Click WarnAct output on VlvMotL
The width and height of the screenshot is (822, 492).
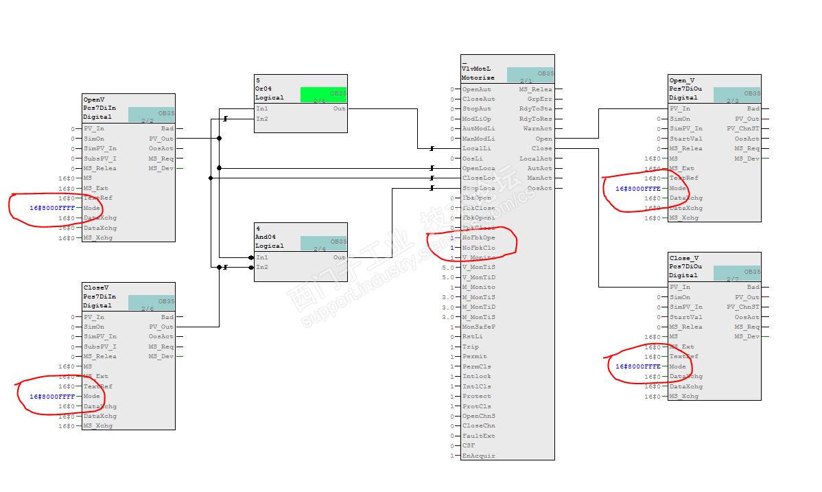pyautogui.click(x=538, y=128)
